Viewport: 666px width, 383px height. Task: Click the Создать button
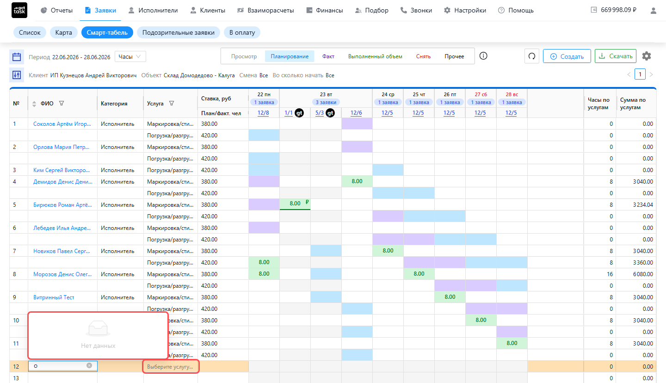point(567,56)
